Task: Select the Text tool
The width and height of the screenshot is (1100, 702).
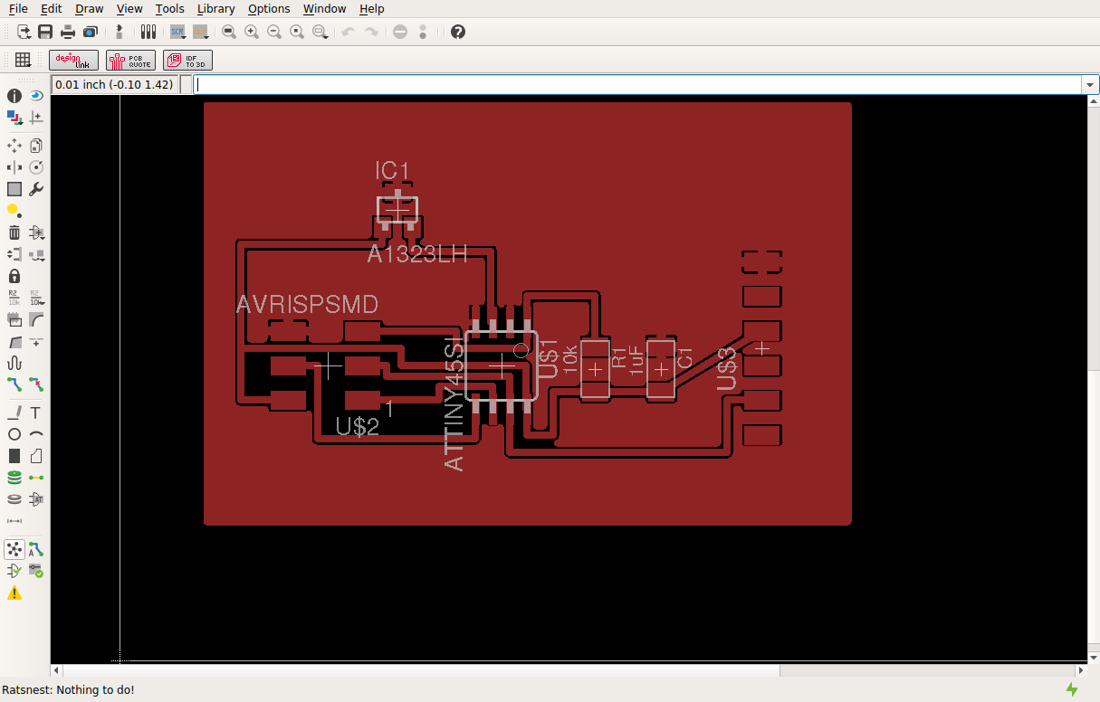Action: [x=36, y=413]
